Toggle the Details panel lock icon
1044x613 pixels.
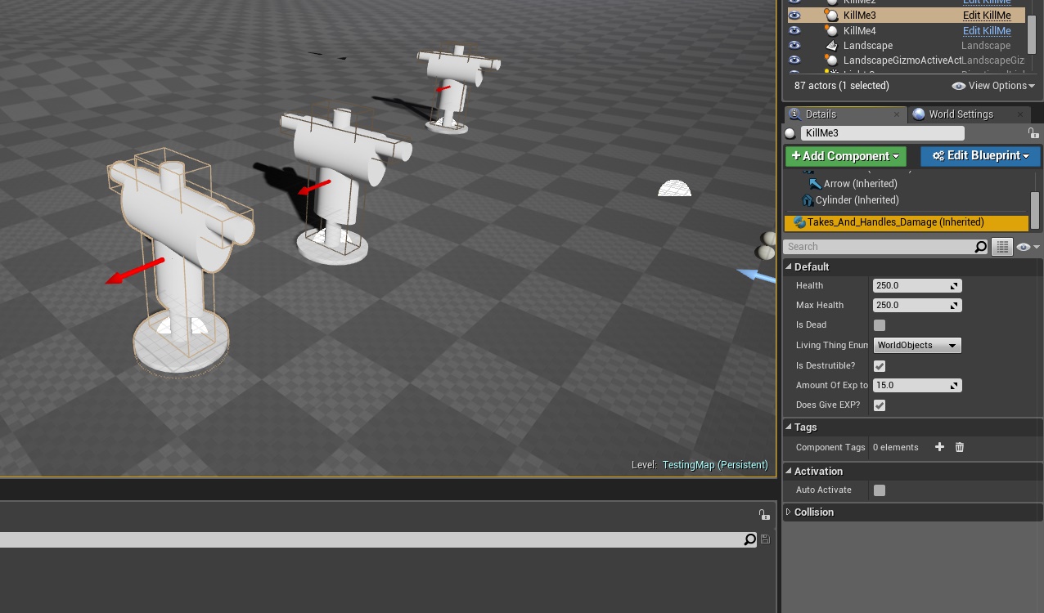[x=1033, y=132]
